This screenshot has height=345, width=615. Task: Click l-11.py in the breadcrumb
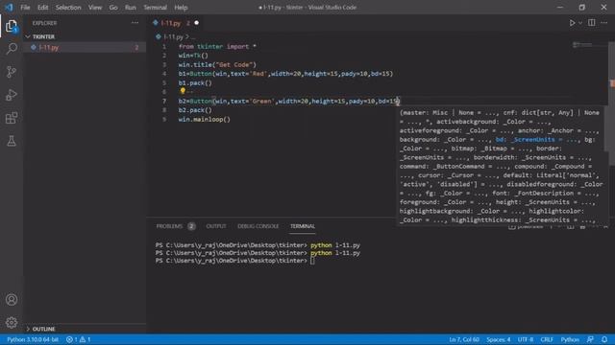point(173,36)
